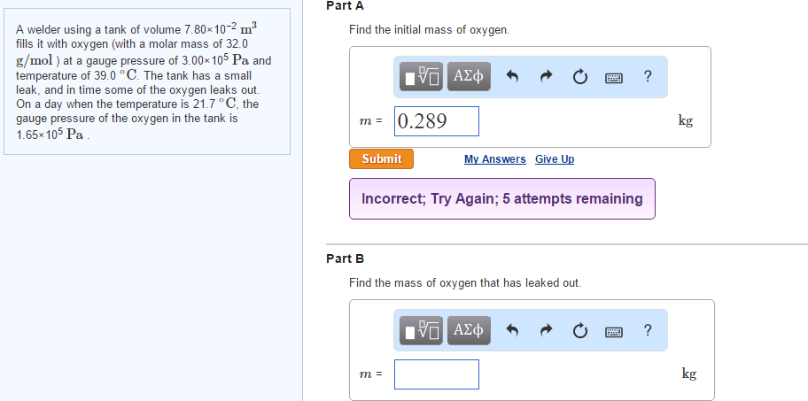
Task: Open the My Answers link
Action: (494, 159)
